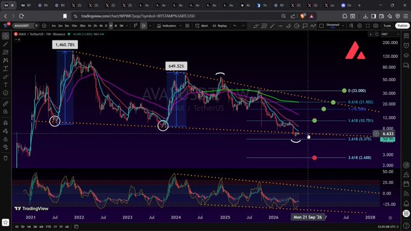Open the calendar panel icon
This screenshot has width=411, height=231.
click(x=406, y=184)
